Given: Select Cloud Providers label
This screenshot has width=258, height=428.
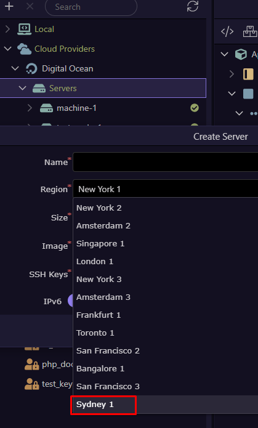Looking at the screenshot, I should 65,49.
